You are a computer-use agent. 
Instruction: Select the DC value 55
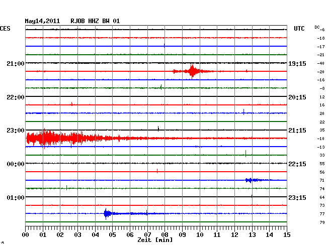click(322, 164)
